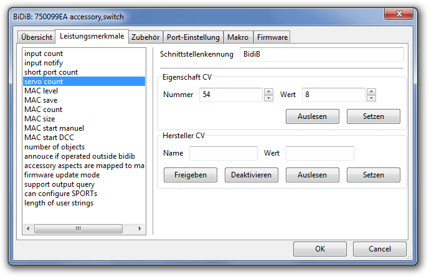Image resolution: width=429 pixels, height=277 pixels.
Task: Select 'firmware update mode' list entry
Action: pos(62,175)
